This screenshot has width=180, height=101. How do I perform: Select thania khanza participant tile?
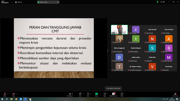pos(136,39)
